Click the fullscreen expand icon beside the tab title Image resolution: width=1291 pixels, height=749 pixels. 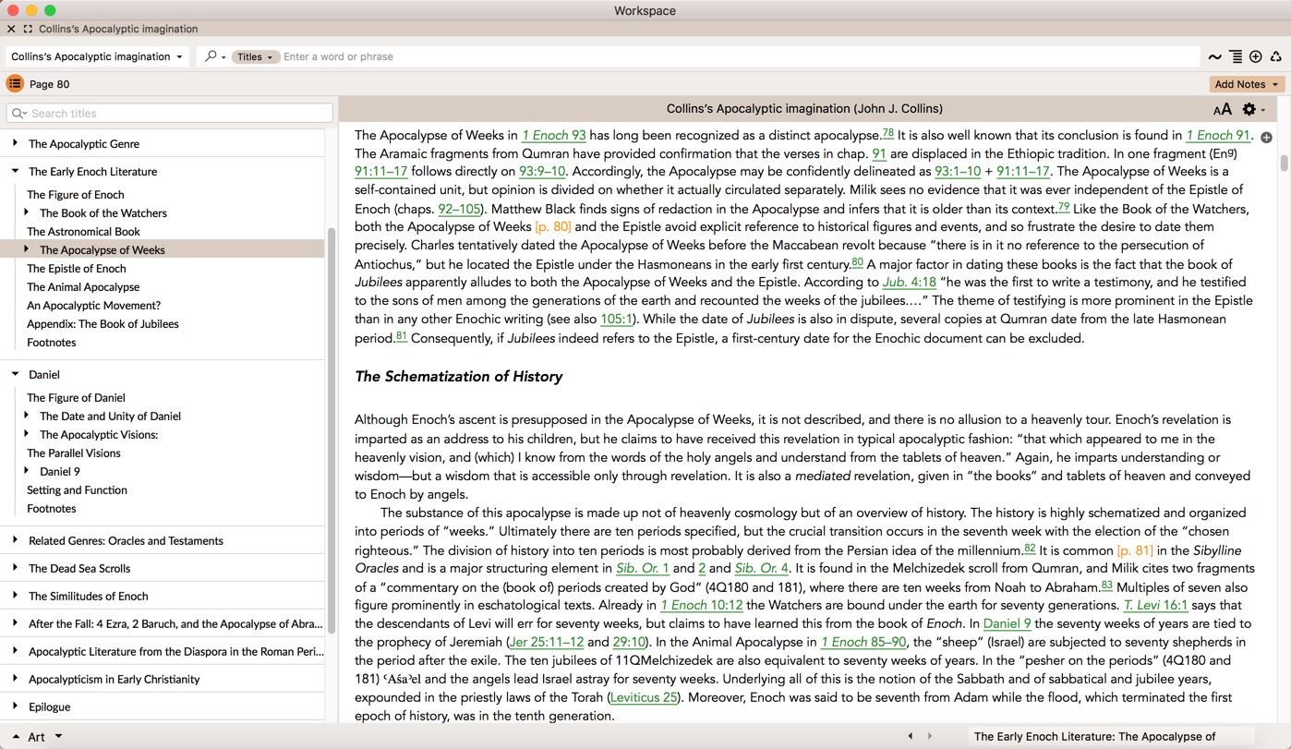(x=28, y=29)
